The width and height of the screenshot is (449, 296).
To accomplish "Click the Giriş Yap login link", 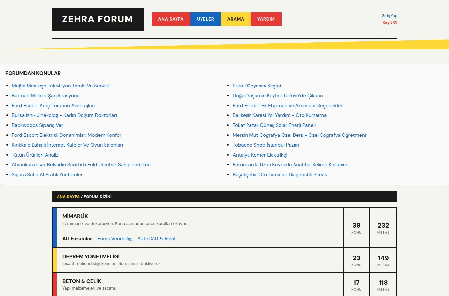I will click(x=390, y=16).
